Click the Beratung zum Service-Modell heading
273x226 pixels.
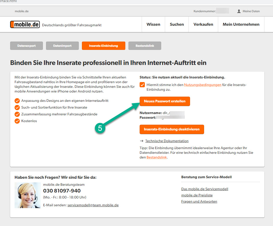[x=206, y=177]
